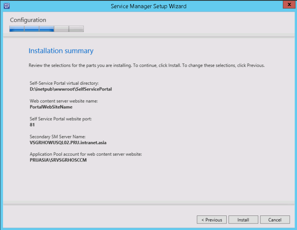Click the second filled progress segment
The width and height of the screenshot is (297, 230).
(x=32, y=29)
